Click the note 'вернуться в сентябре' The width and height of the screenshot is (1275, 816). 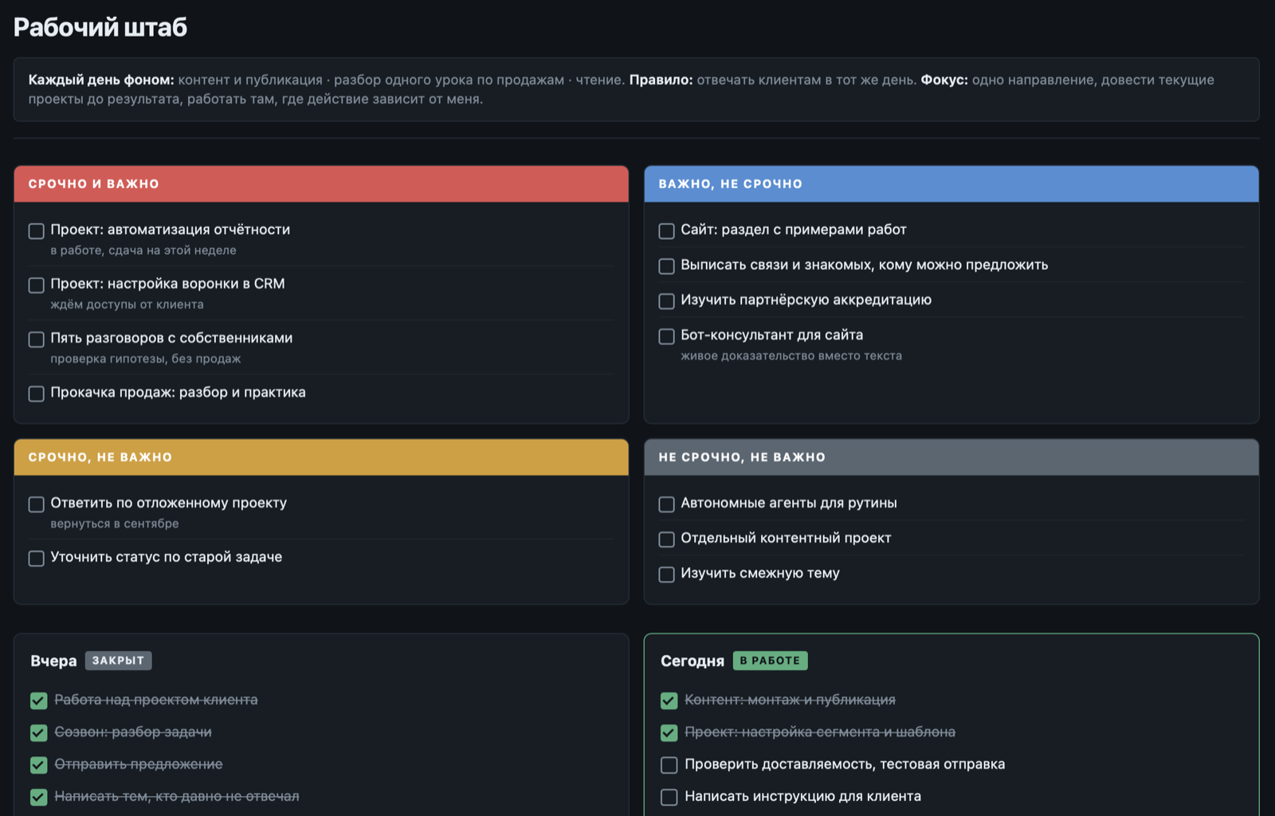(115, 524)
